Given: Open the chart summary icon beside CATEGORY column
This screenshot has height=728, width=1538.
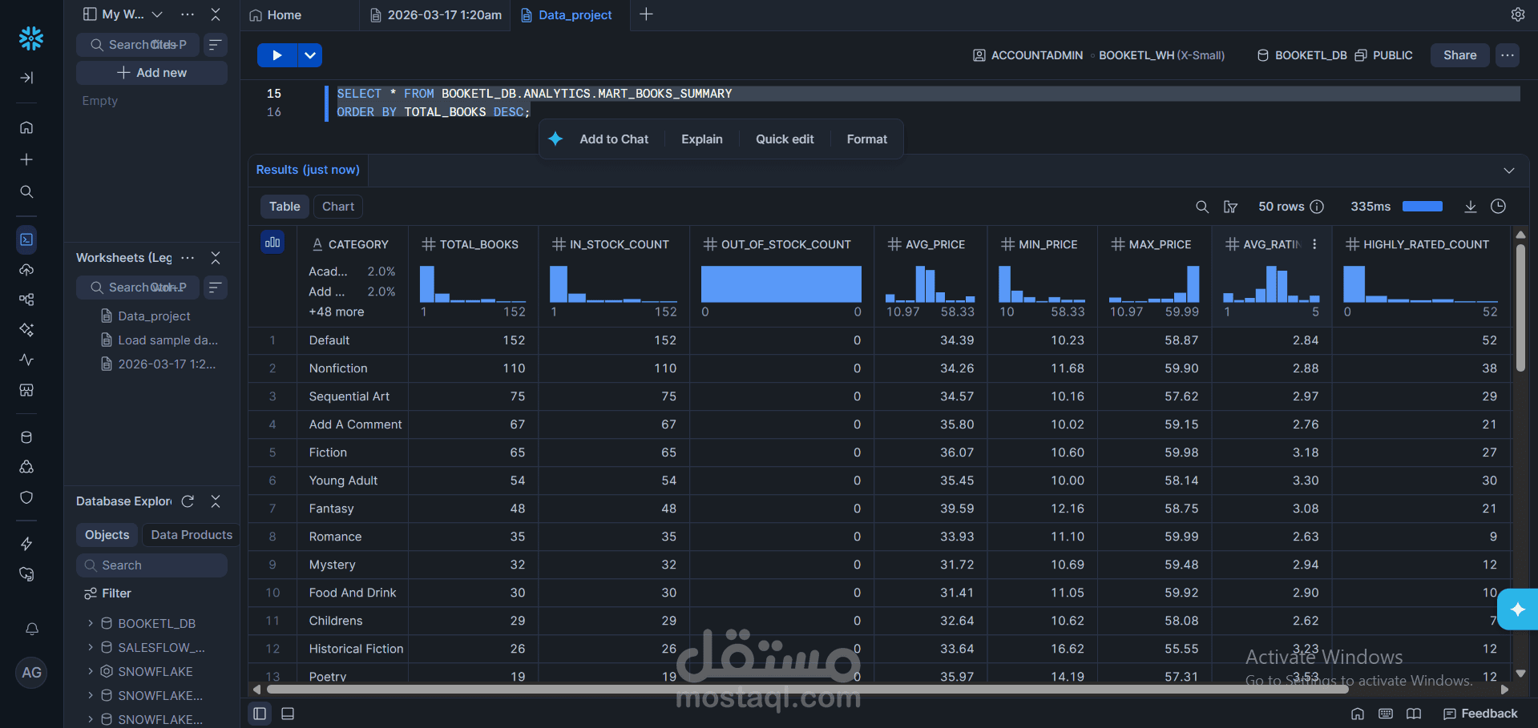Looking at the screenshot, I should (x=272, y=241).
